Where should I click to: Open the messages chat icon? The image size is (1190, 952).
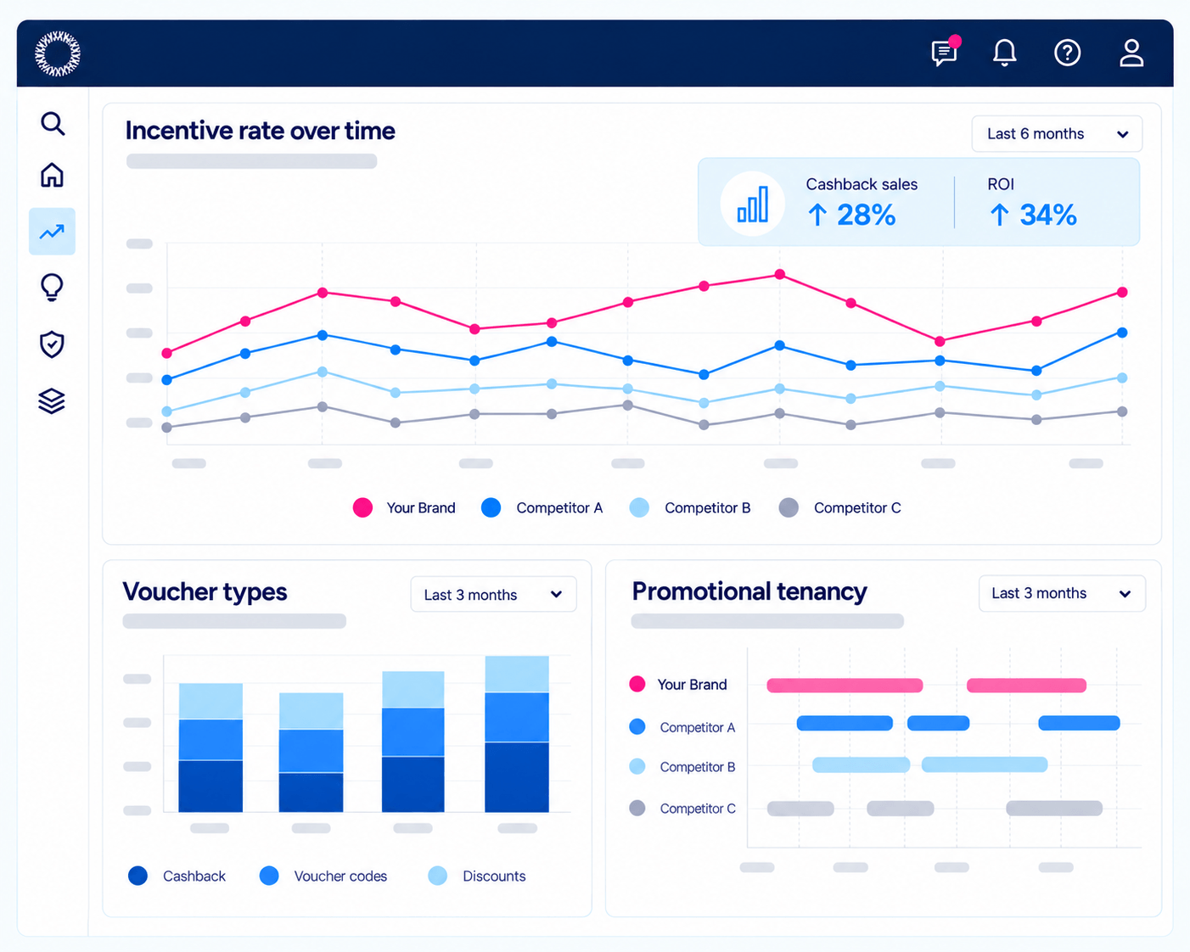[945, 52]
